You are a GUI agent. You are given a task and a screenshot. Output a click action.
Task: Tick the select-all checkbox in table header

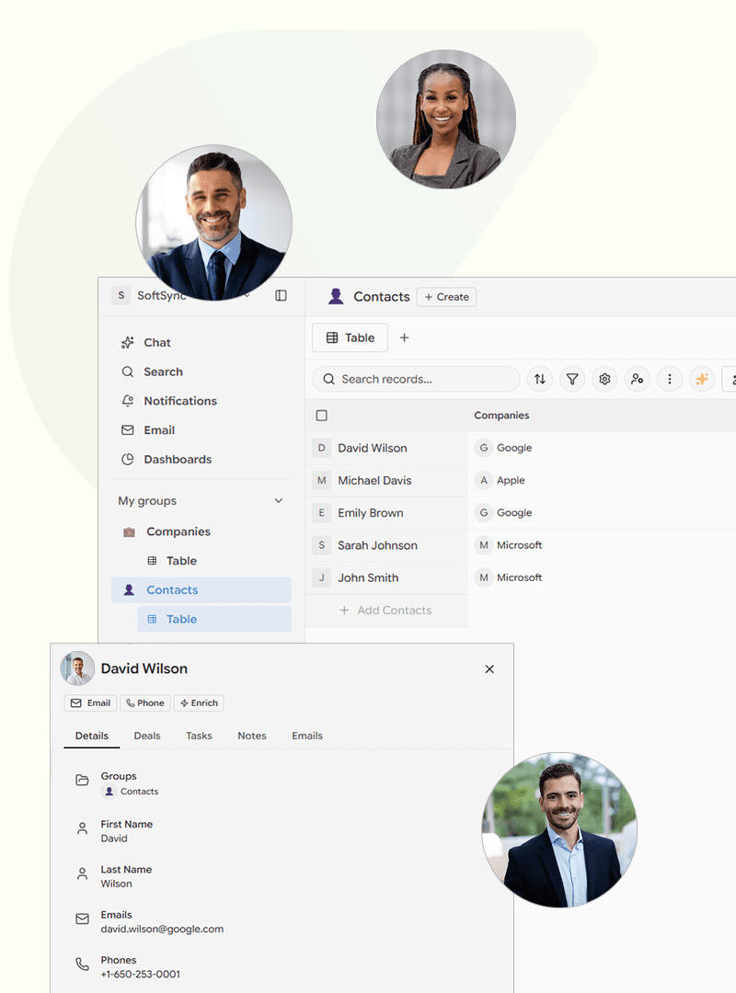click(x=321, y=416)
